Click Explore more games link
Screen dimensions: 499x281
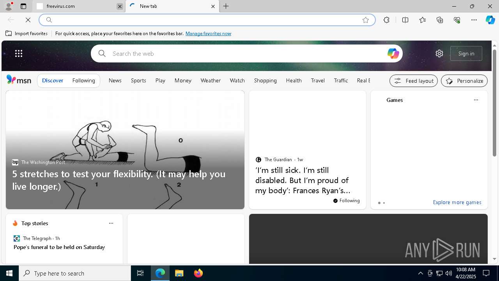pyautogui.click(x=457, y=202)
